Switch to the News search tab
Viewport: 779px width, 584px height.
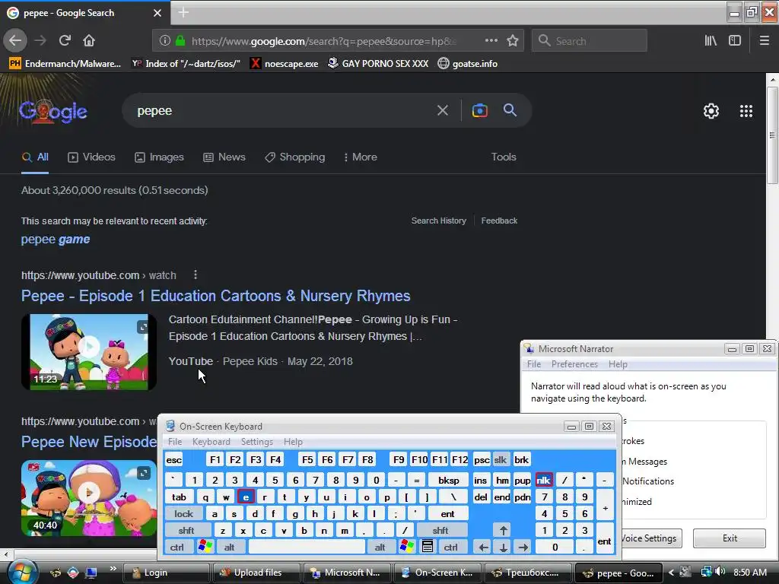click(x=224, y=157)
